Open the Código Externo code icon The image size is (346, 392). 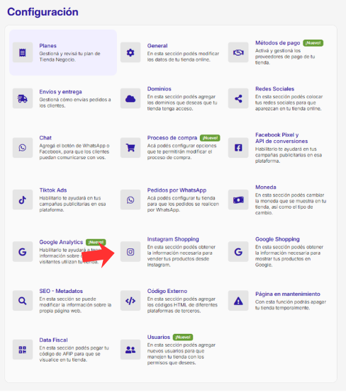click(x=130, y=301)
